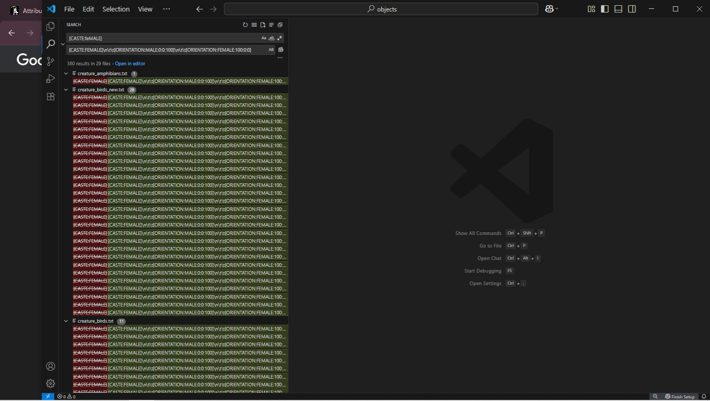Viewport: 710px width, 401px height.
Task: Open the Extensions view
Action: (x=51, y=97)
